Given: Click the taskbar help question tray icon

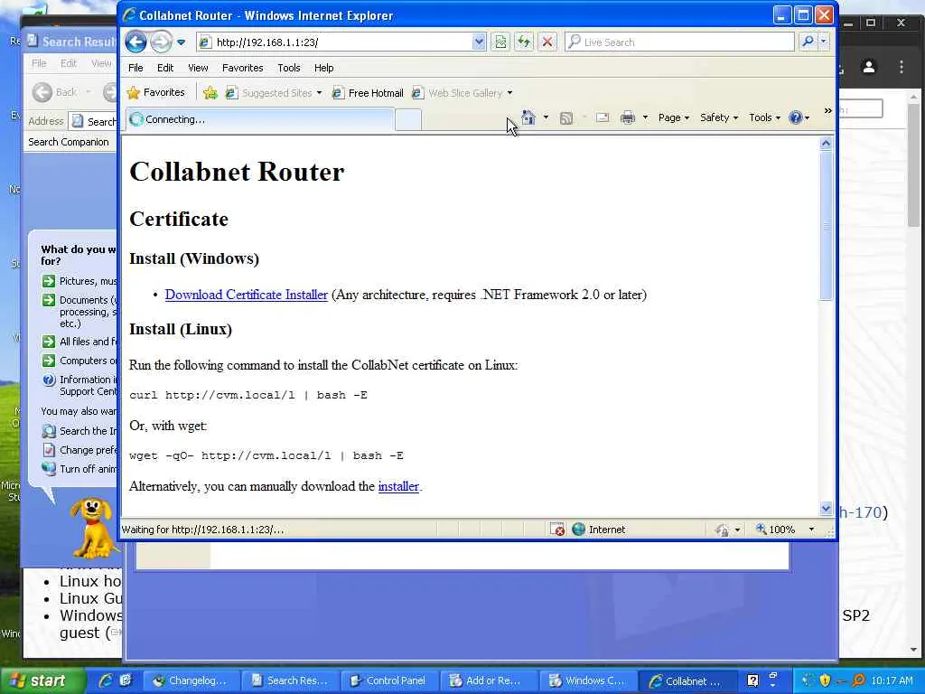Looking at the screenshot, I should 752,680.
